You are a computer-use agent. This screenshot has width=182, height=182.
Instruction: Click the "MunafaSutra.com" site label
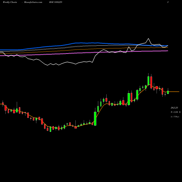pos(33,2)
